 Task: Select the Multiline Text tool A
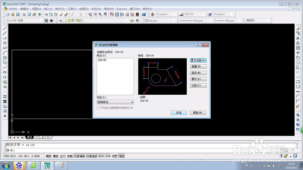click(x=5, y=116)
